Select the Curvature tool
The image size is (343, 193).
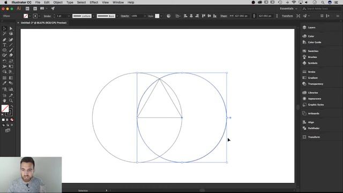[x=11, y=40]
